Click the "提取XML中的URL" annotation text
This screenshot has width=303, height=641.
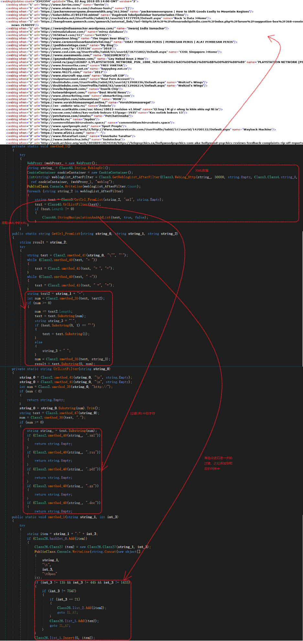tap(14, 223)
